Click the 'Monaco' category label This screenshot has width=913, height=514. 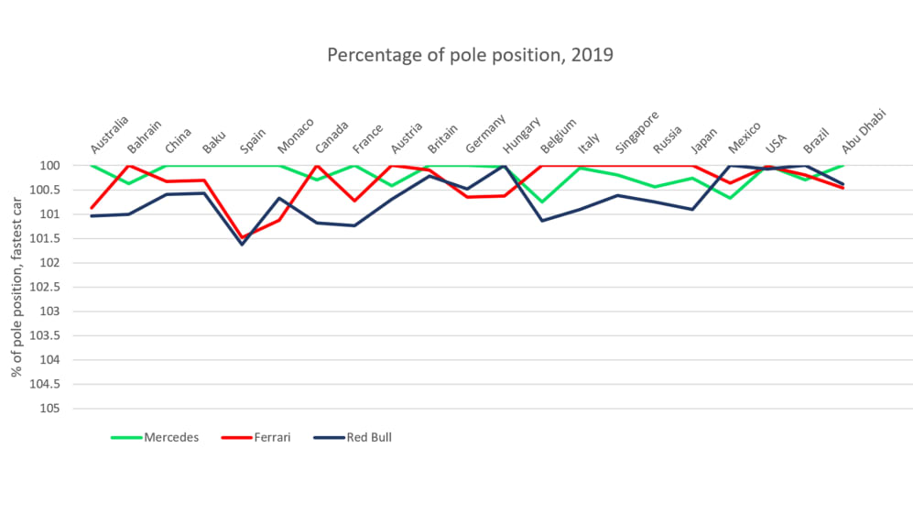(296, 136)
